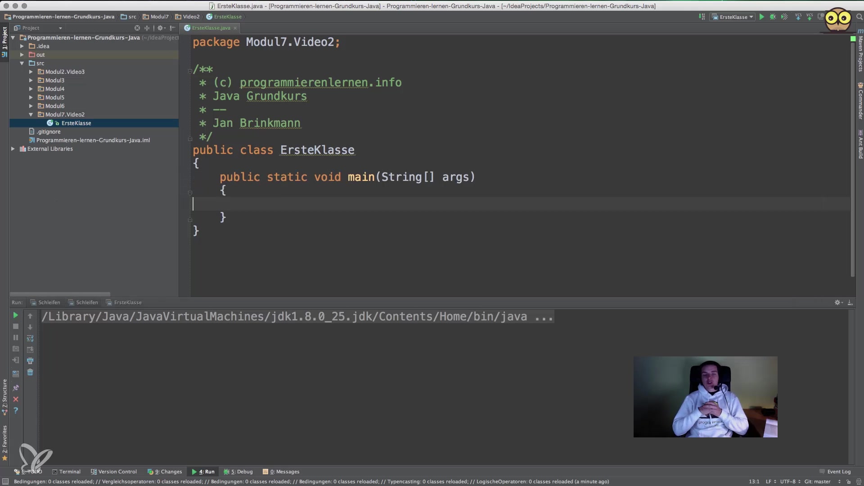The height and width of the screenshot is (486, 864).
Task: Run with coverage from top toolbar
Action: click(x=784, y=17)
